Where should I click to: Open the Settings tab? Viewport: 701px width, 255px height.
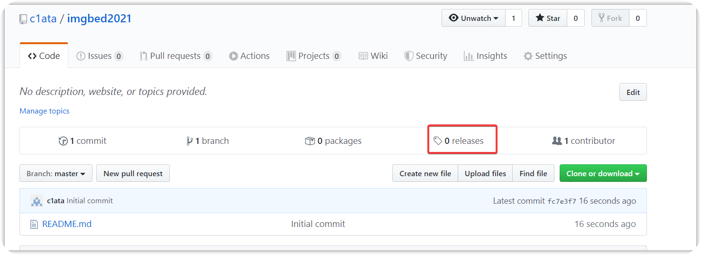coord(545,56)
